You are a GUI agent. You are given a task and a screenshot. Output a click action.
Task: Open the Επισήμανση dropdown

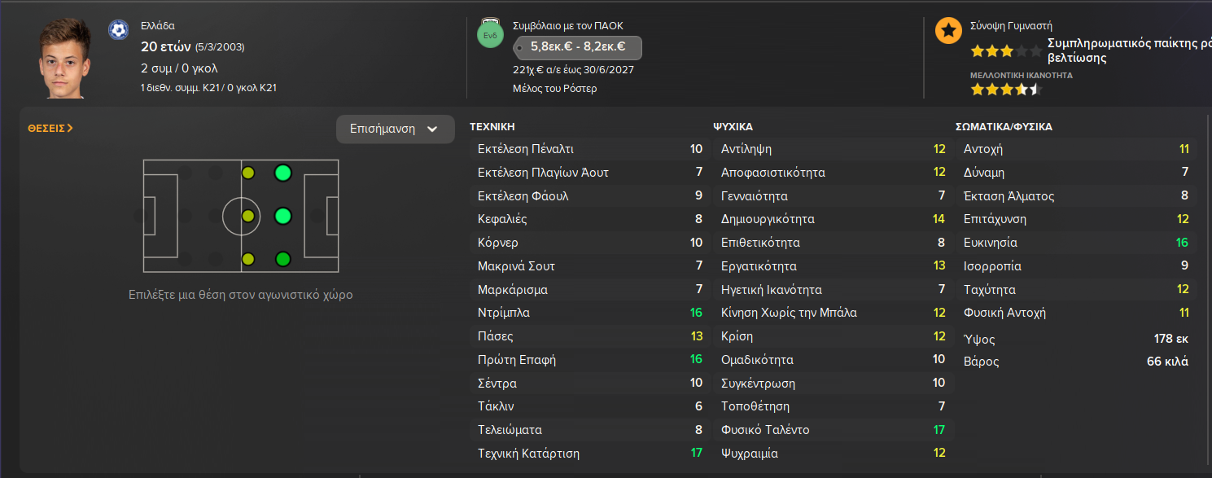pyautogui.click(x=395, y=129)
